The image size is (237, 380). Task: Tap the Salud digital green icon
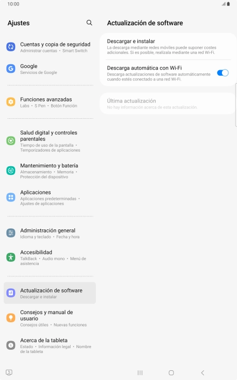(11, 140)
